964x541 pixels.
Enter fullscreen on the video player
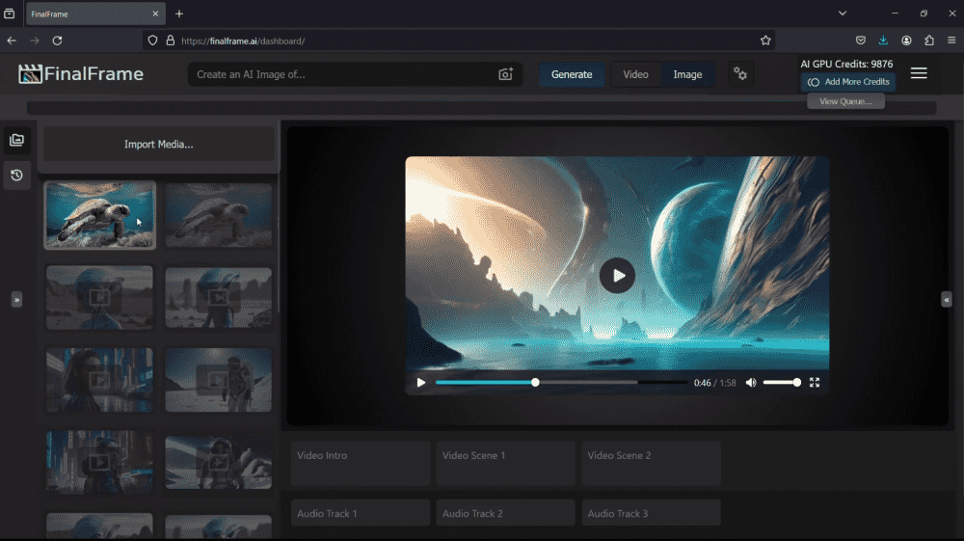(815, 383)
